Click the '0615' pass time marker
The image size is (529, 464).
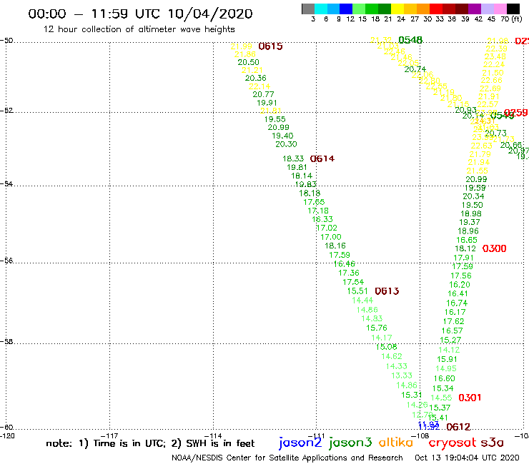270,46
